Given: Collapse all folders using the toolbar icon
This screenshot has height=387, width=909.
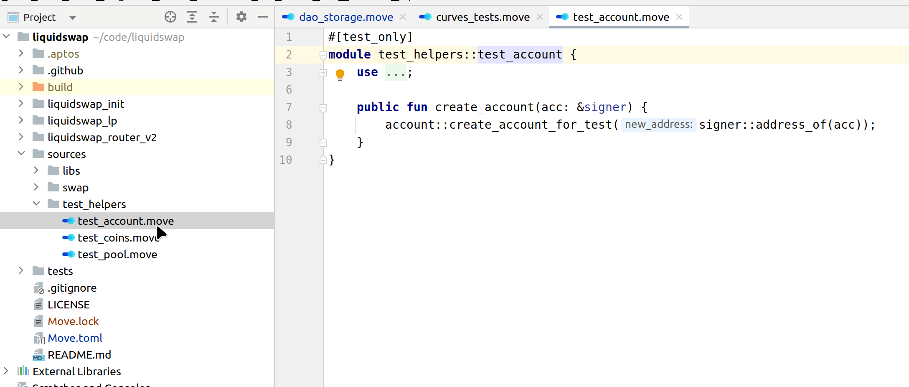Looking at the screenshot, I should pos(214,17).
